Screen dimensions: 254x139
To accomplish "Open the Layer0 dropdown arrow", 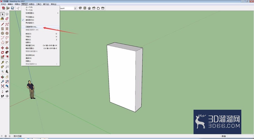I will pyautogui.click(x=75, y=8).
